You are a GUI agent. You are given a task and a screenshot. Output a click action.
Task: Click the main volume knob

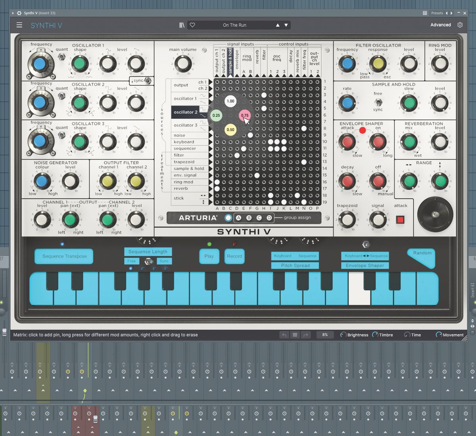[x=183, y=63]
